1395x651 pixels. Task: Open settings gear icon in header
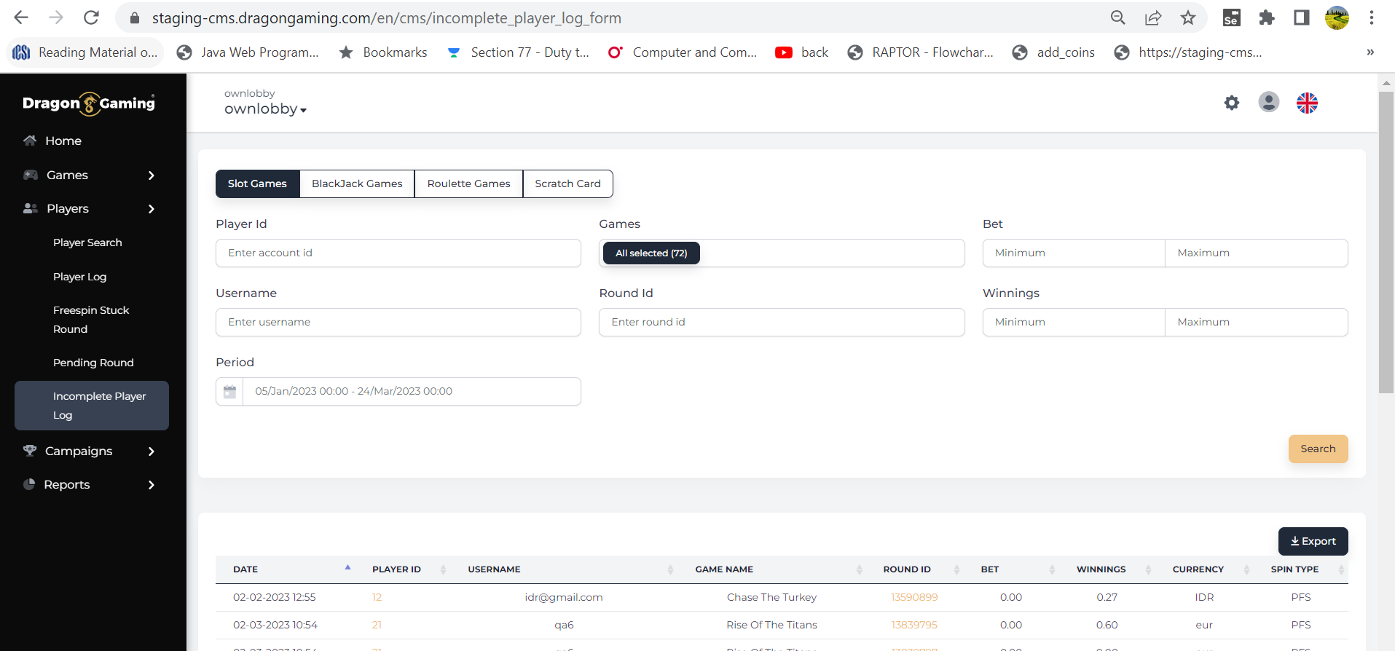tap(1231, 103)
